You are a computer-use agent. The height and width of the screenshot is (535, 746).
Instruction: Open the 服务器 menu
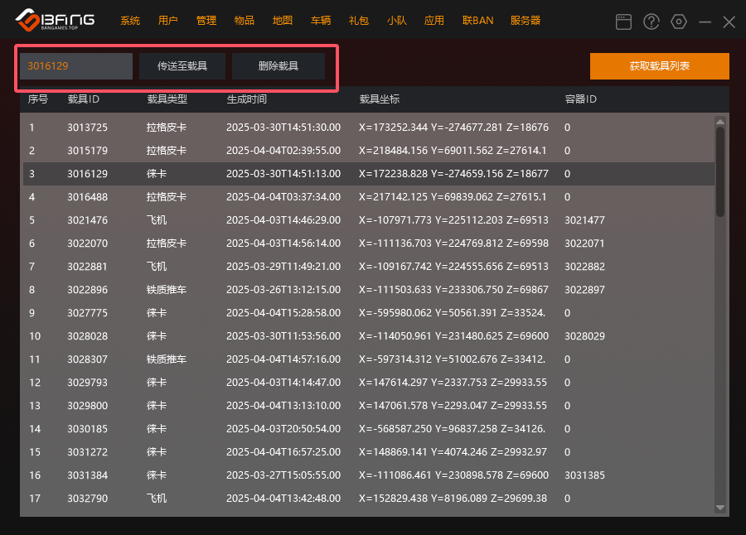tap(526, 21)
